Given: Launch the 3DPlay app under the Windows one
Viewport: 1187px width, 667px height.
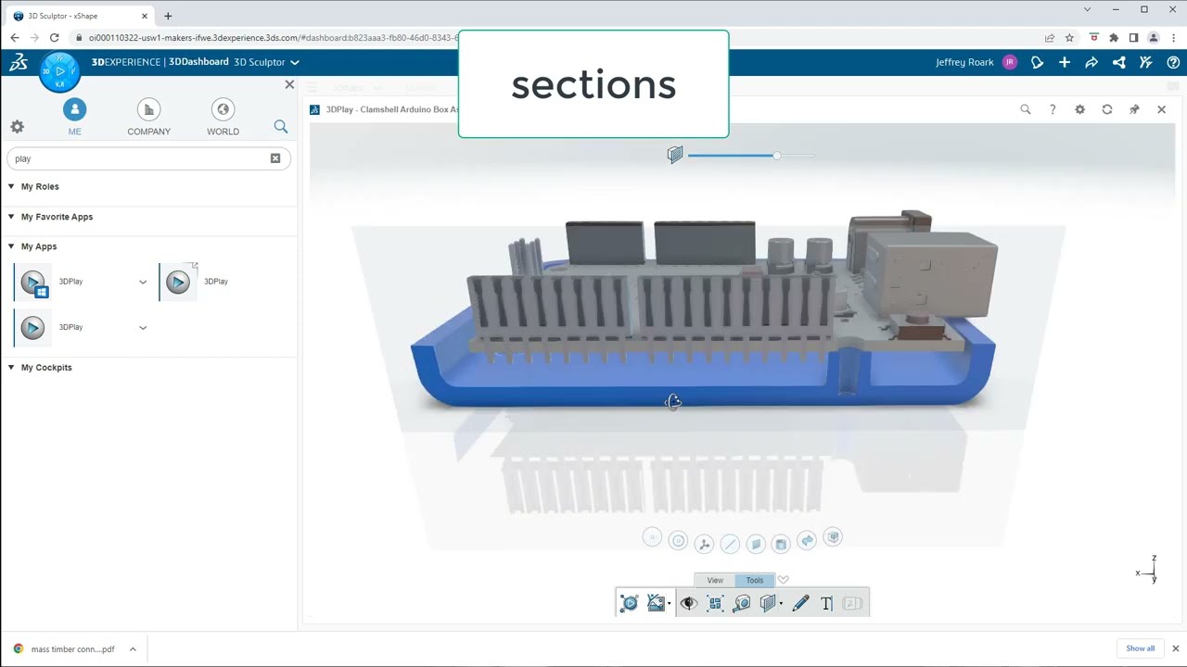Looking at the screenshot, I should pyautogui.click(x=32, y=327).
